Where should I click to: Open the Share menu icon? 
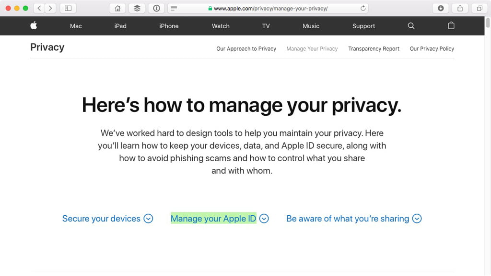tap(460, 8)
